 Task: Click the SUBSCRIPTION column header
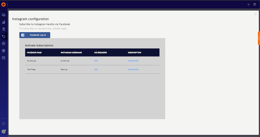pyautogui.click(x=135, y=53)
